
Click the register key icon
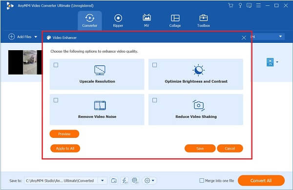click(240, 5)
